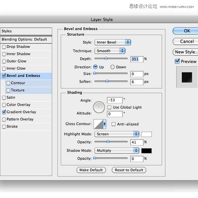Open the Highlight Mode dropdown showing Screen
This screenshot has width=198, height=198.
pyautogui.click(x=117, y=134)
